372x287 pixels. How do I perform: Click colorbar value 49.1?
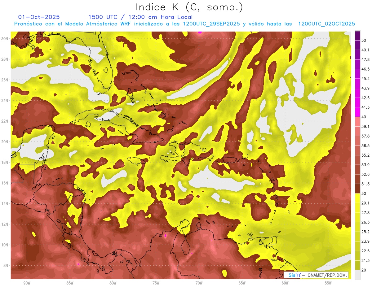click(365, 50)
